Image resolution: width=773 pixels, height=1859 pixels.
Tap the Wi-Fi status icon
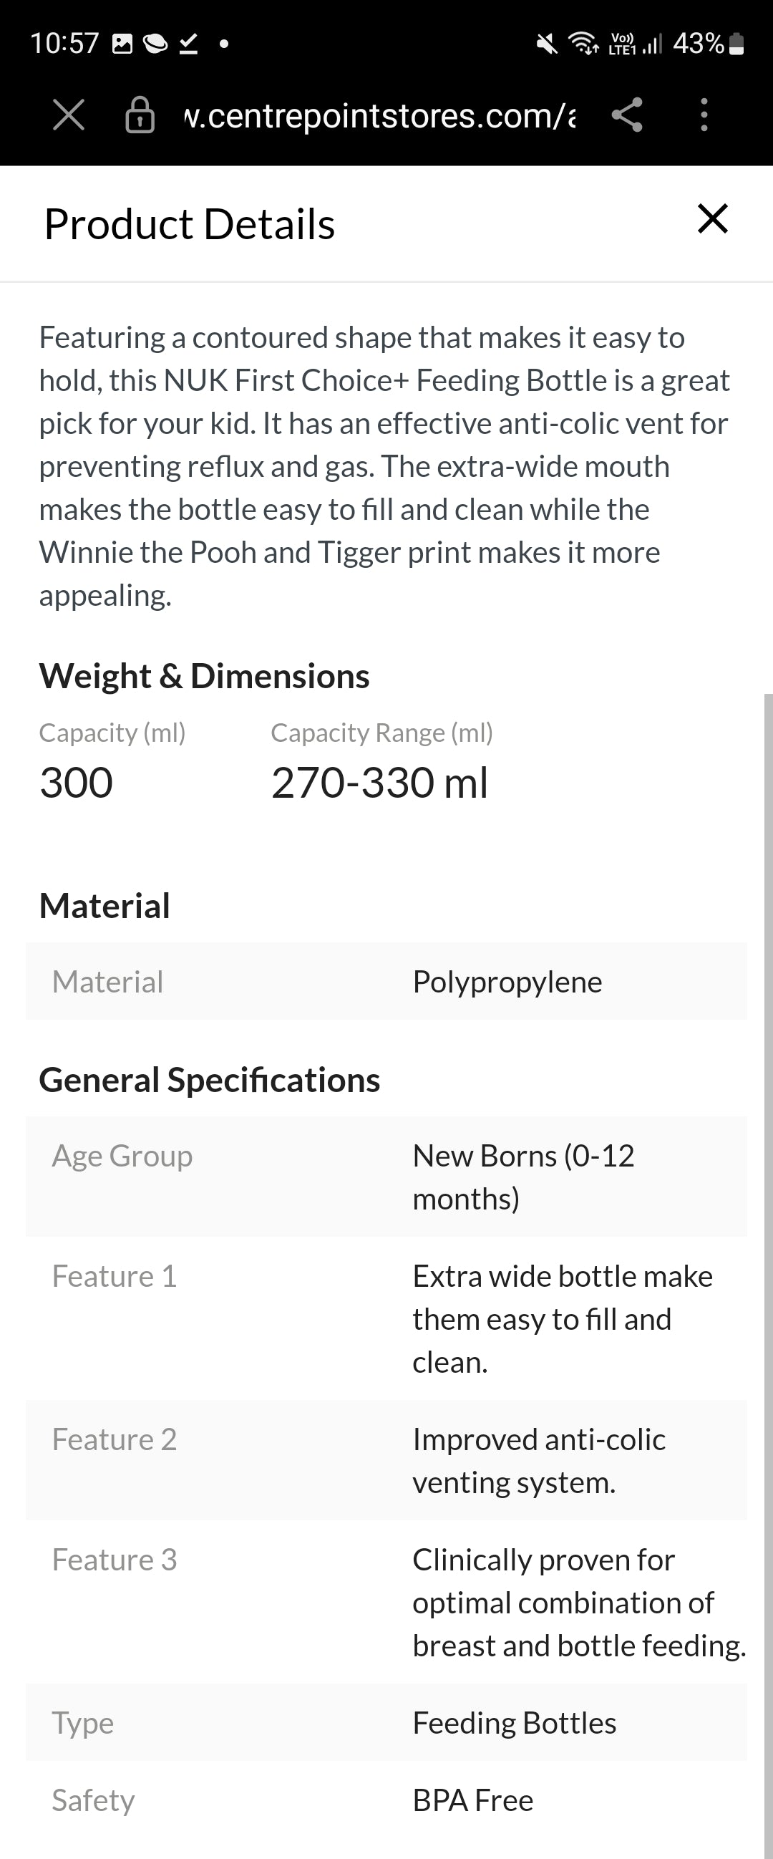tap(583, 43)
